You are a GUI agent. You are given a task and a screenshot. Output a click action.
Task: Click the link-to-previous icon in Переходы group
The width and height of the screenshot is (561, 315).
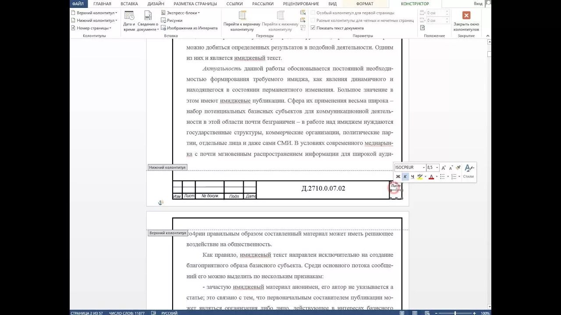302,28
